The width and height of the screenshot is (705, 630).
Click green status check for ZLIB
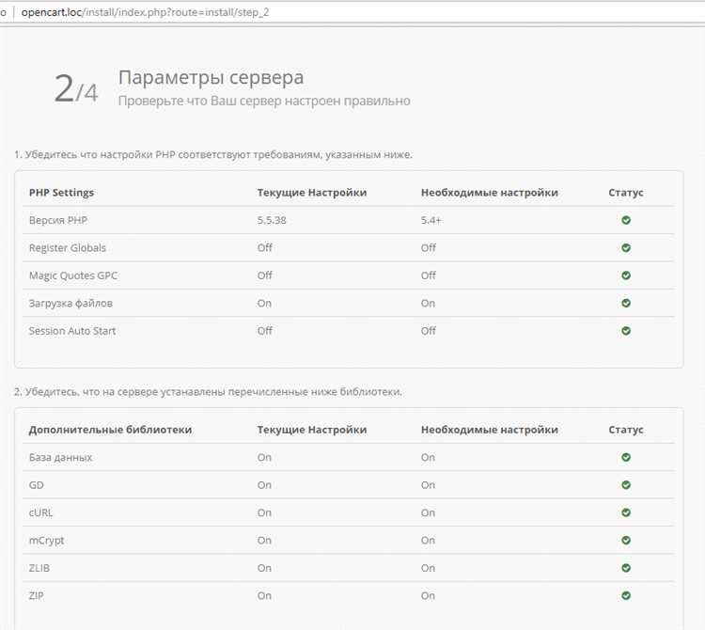tap(626, 568)
